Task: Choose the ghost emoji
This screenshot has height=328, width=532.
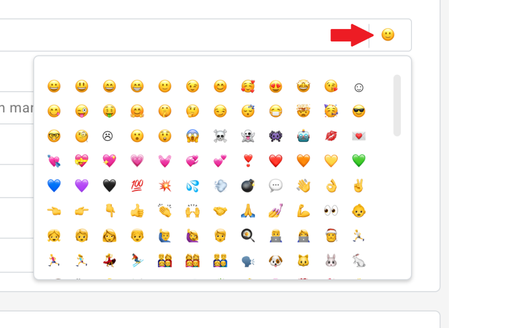Action: pos(248,136)
